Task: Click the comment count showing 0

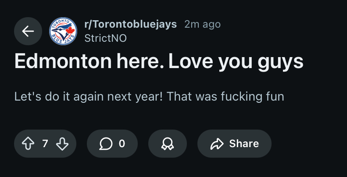Action: pos(122,144)
